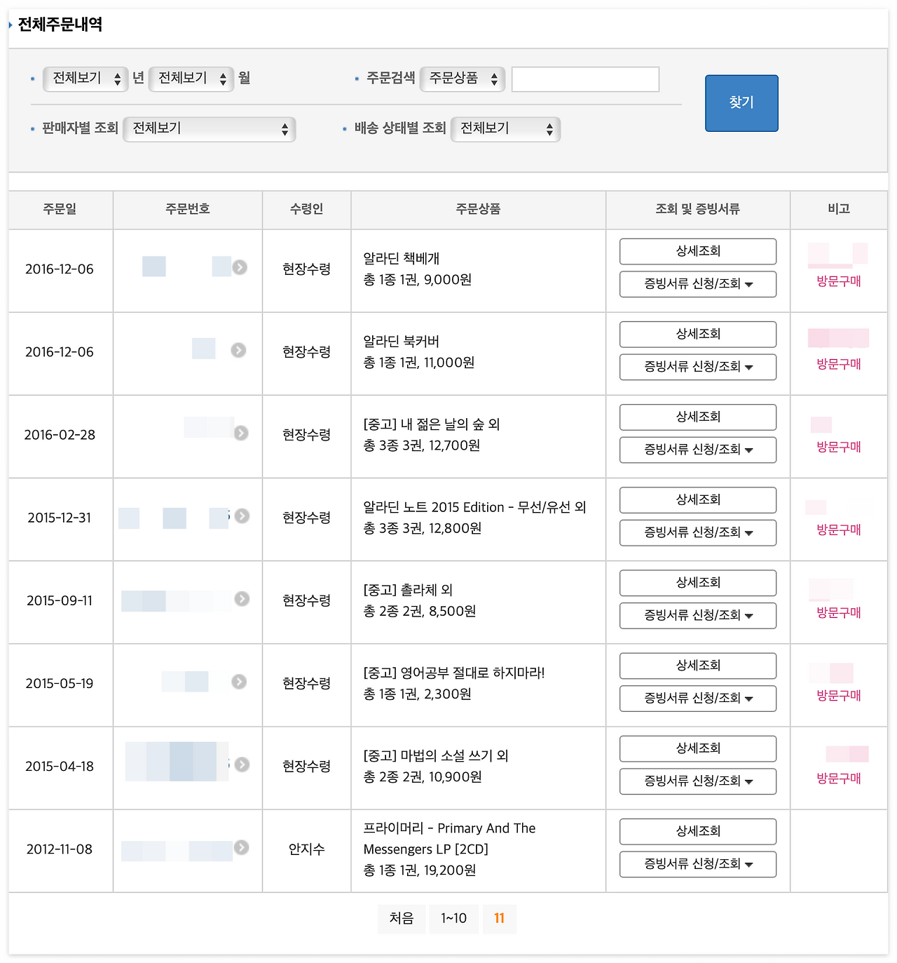Click the arrow icon for the 마법의 소설 쓰기 order
This screenshot has height=963, width=897.
coord(243,765)
